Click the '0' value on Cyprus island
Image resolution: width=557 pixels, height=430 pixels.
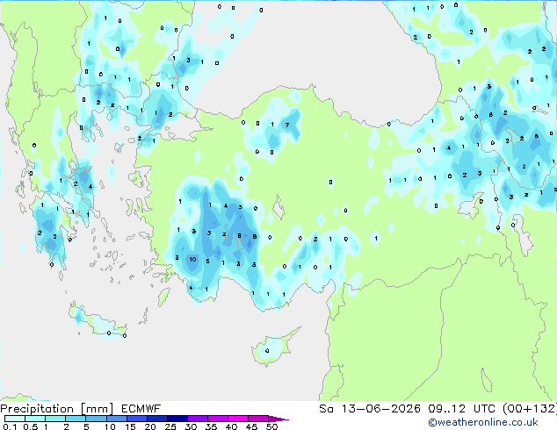point(267,351)
